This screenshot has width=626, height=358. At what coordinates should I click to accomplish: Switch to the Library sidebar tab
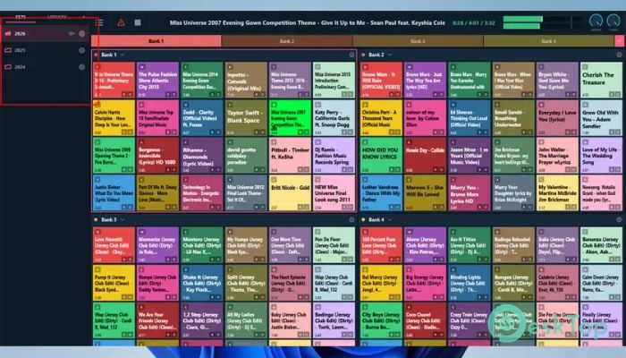coord(57,17)
